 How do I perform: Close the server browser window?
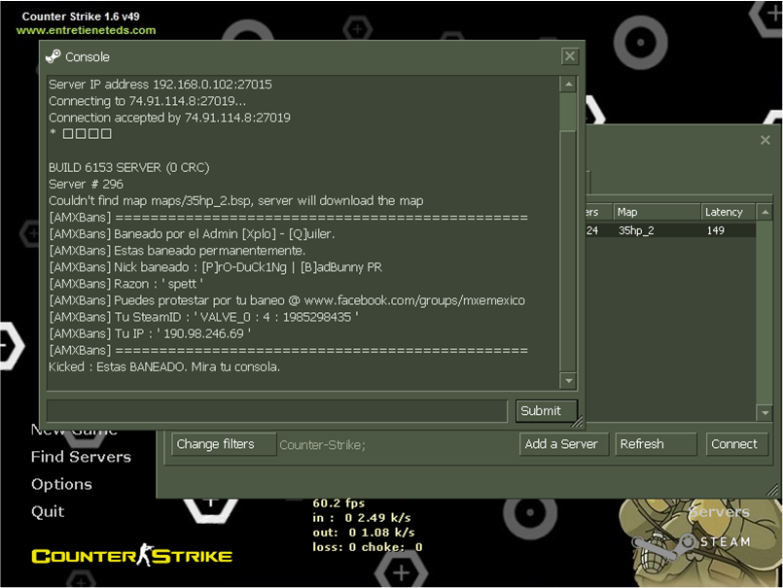tap(765, 140)
